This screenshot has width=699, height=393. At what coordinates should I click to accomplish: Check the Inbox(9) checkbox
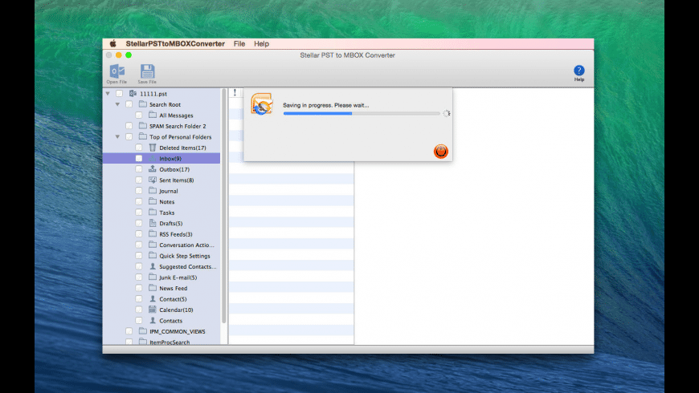pos(139,159)
